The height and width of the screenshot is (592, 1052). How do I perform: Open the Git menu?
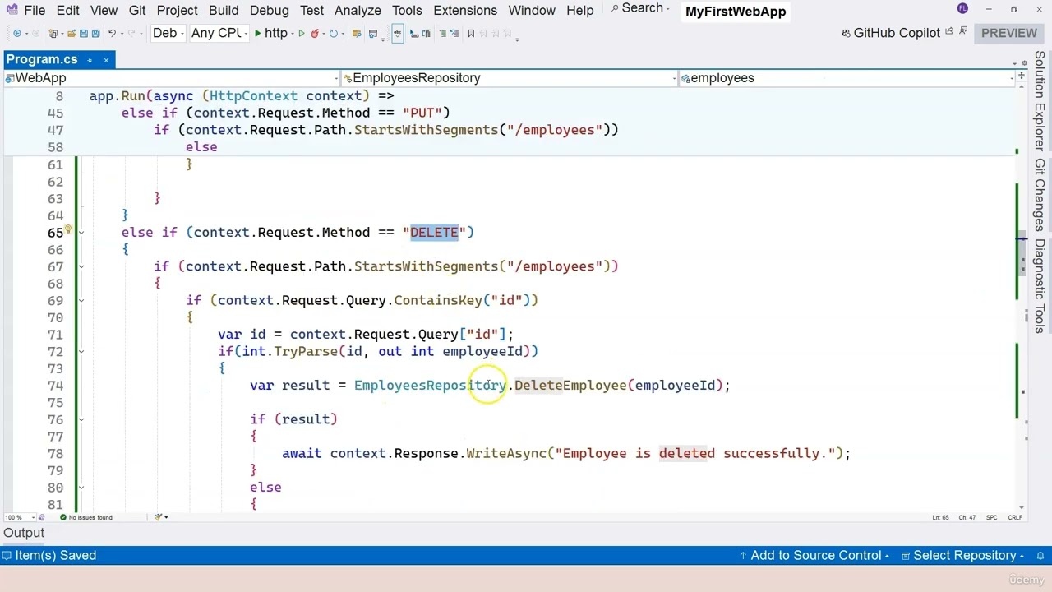(x=137, y=11)
